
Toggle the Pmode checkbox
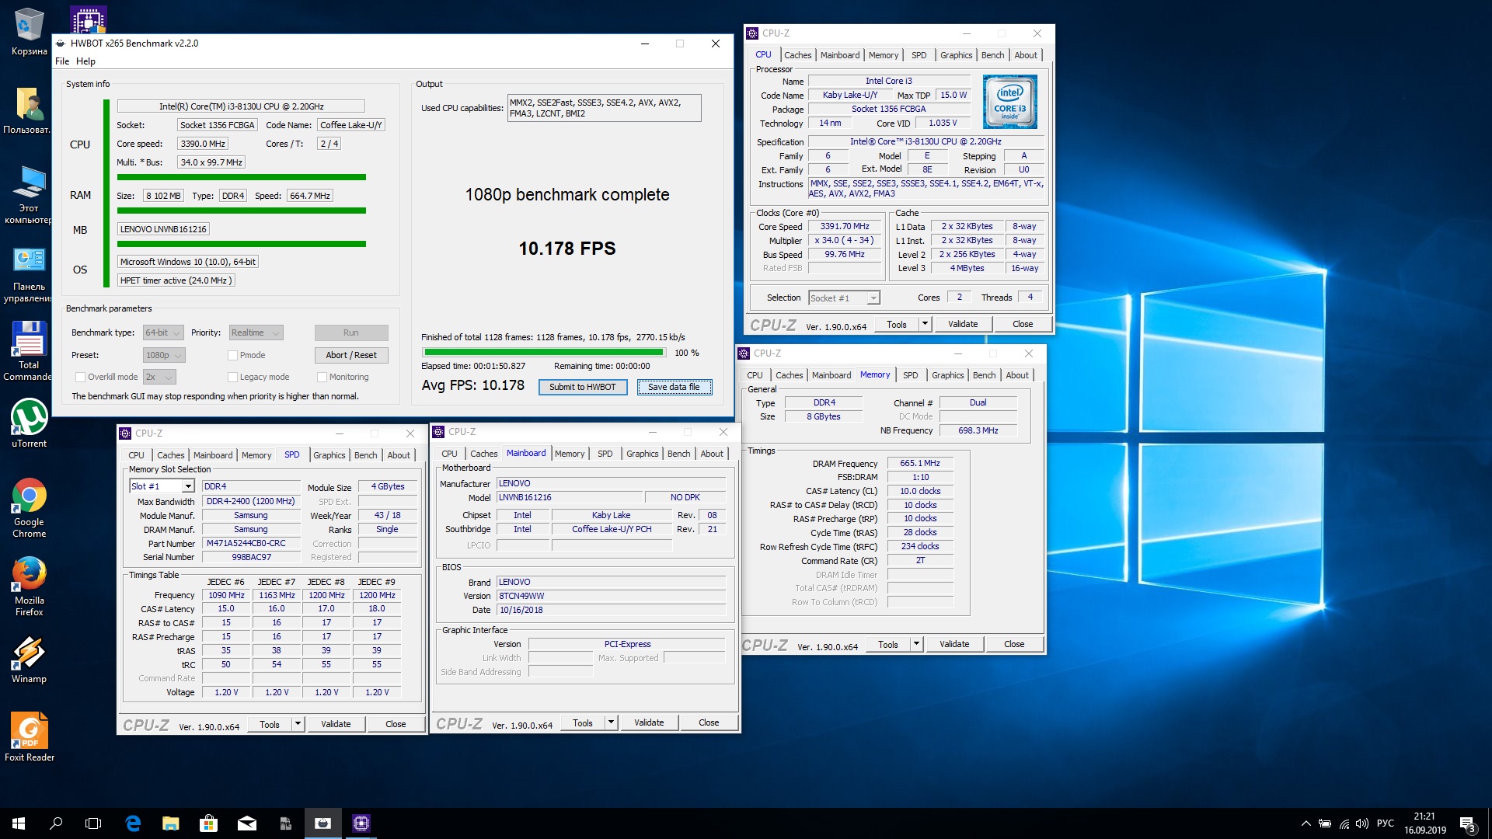click(232, 355)
